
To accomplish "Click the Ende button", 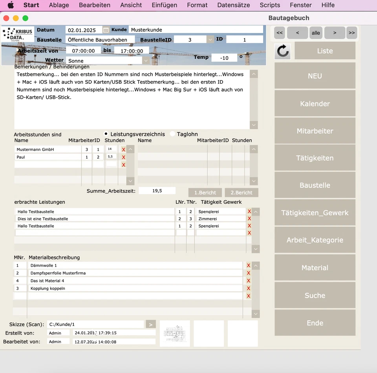I will point(315,323).
